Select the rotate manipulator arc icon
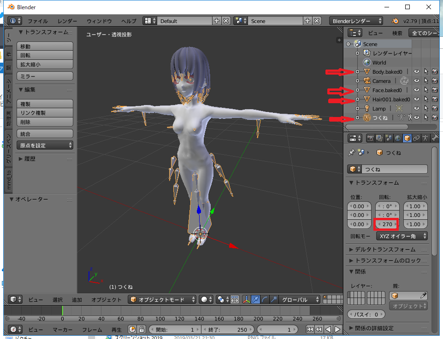 pyautogui.click(x=265, y=299)
